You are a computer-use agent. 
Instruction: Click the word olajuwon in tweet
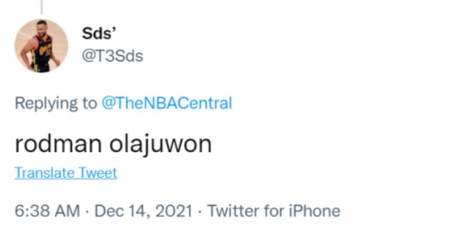(x=161, y=144)
